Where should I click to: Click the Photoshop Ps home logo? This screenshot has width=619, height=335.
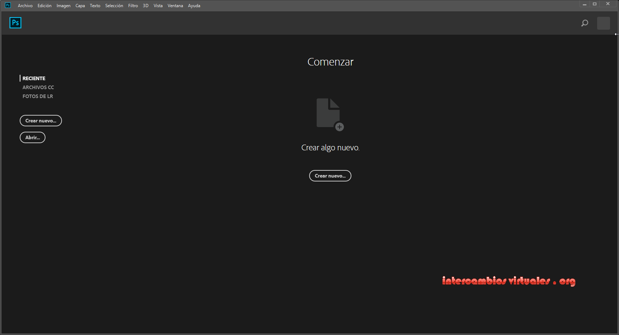[15, 23]
